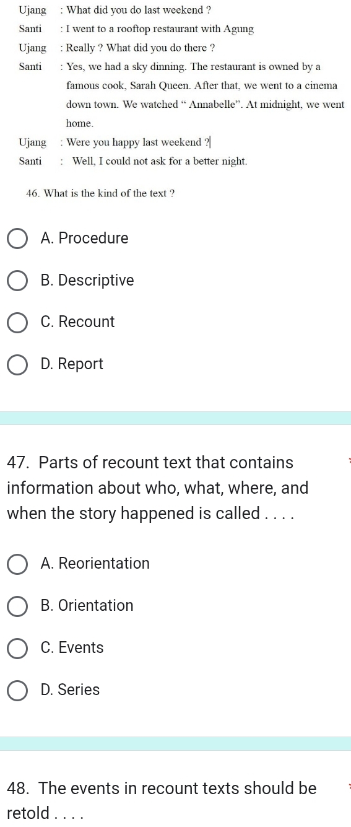Select the radio button for A. Procedure
Viewport: 351px width, 827px height.
17,238
